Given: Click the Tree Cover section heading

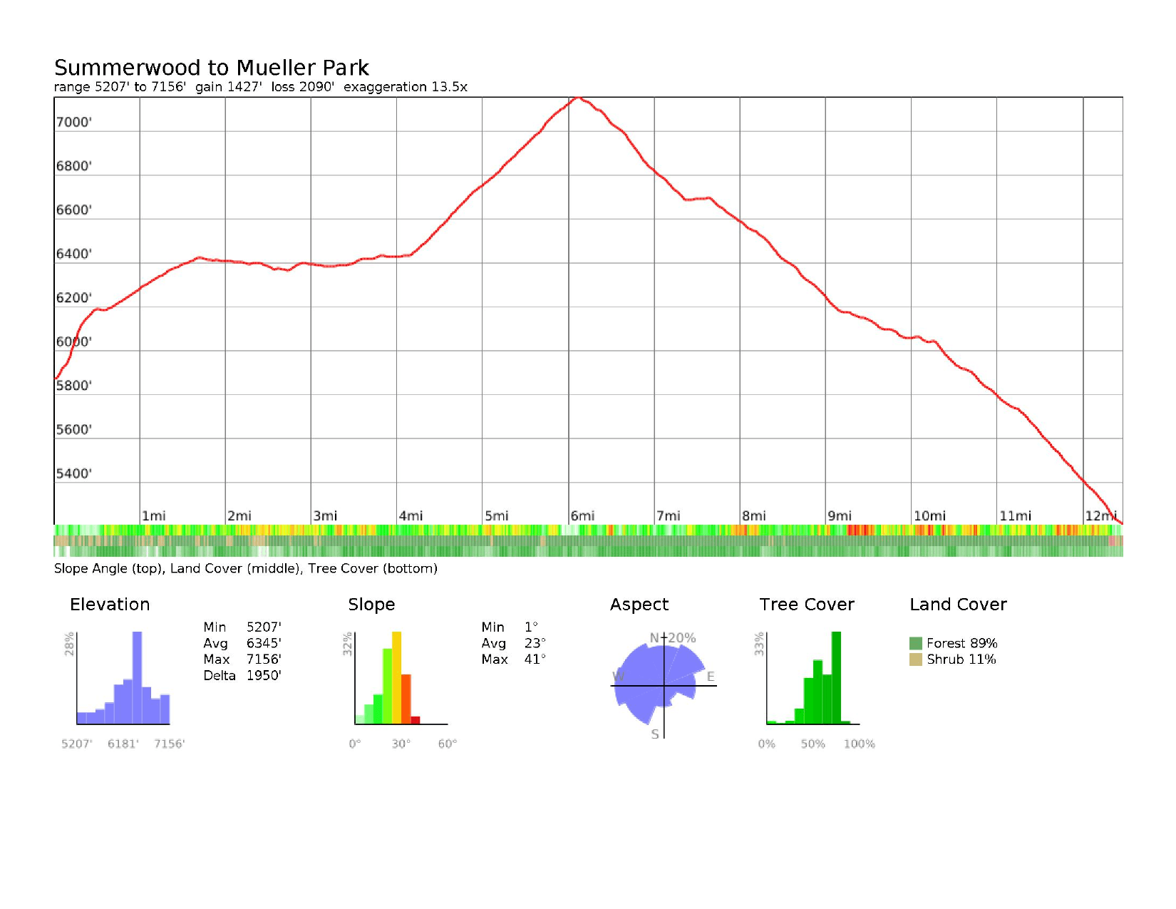Looking at the screenshot, I should [x=807, y=605].
